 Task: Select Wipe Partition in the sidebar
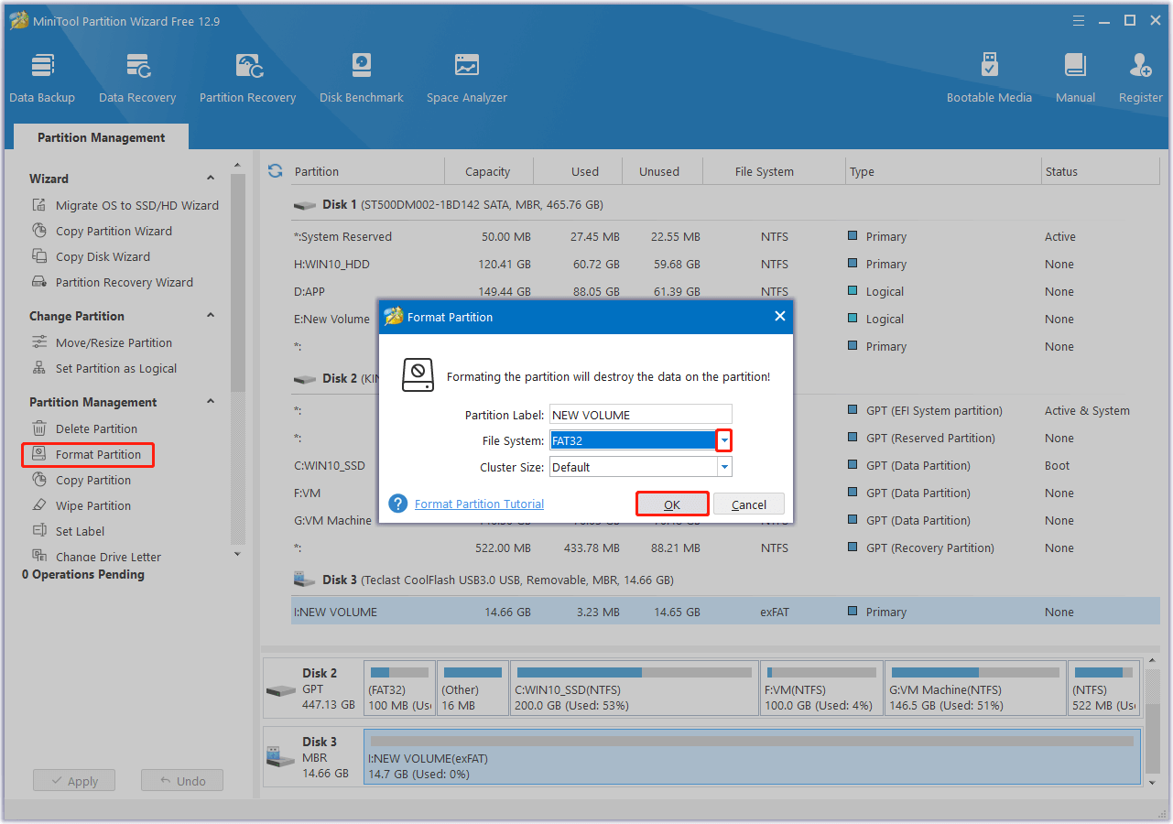(x=92, y=505)
